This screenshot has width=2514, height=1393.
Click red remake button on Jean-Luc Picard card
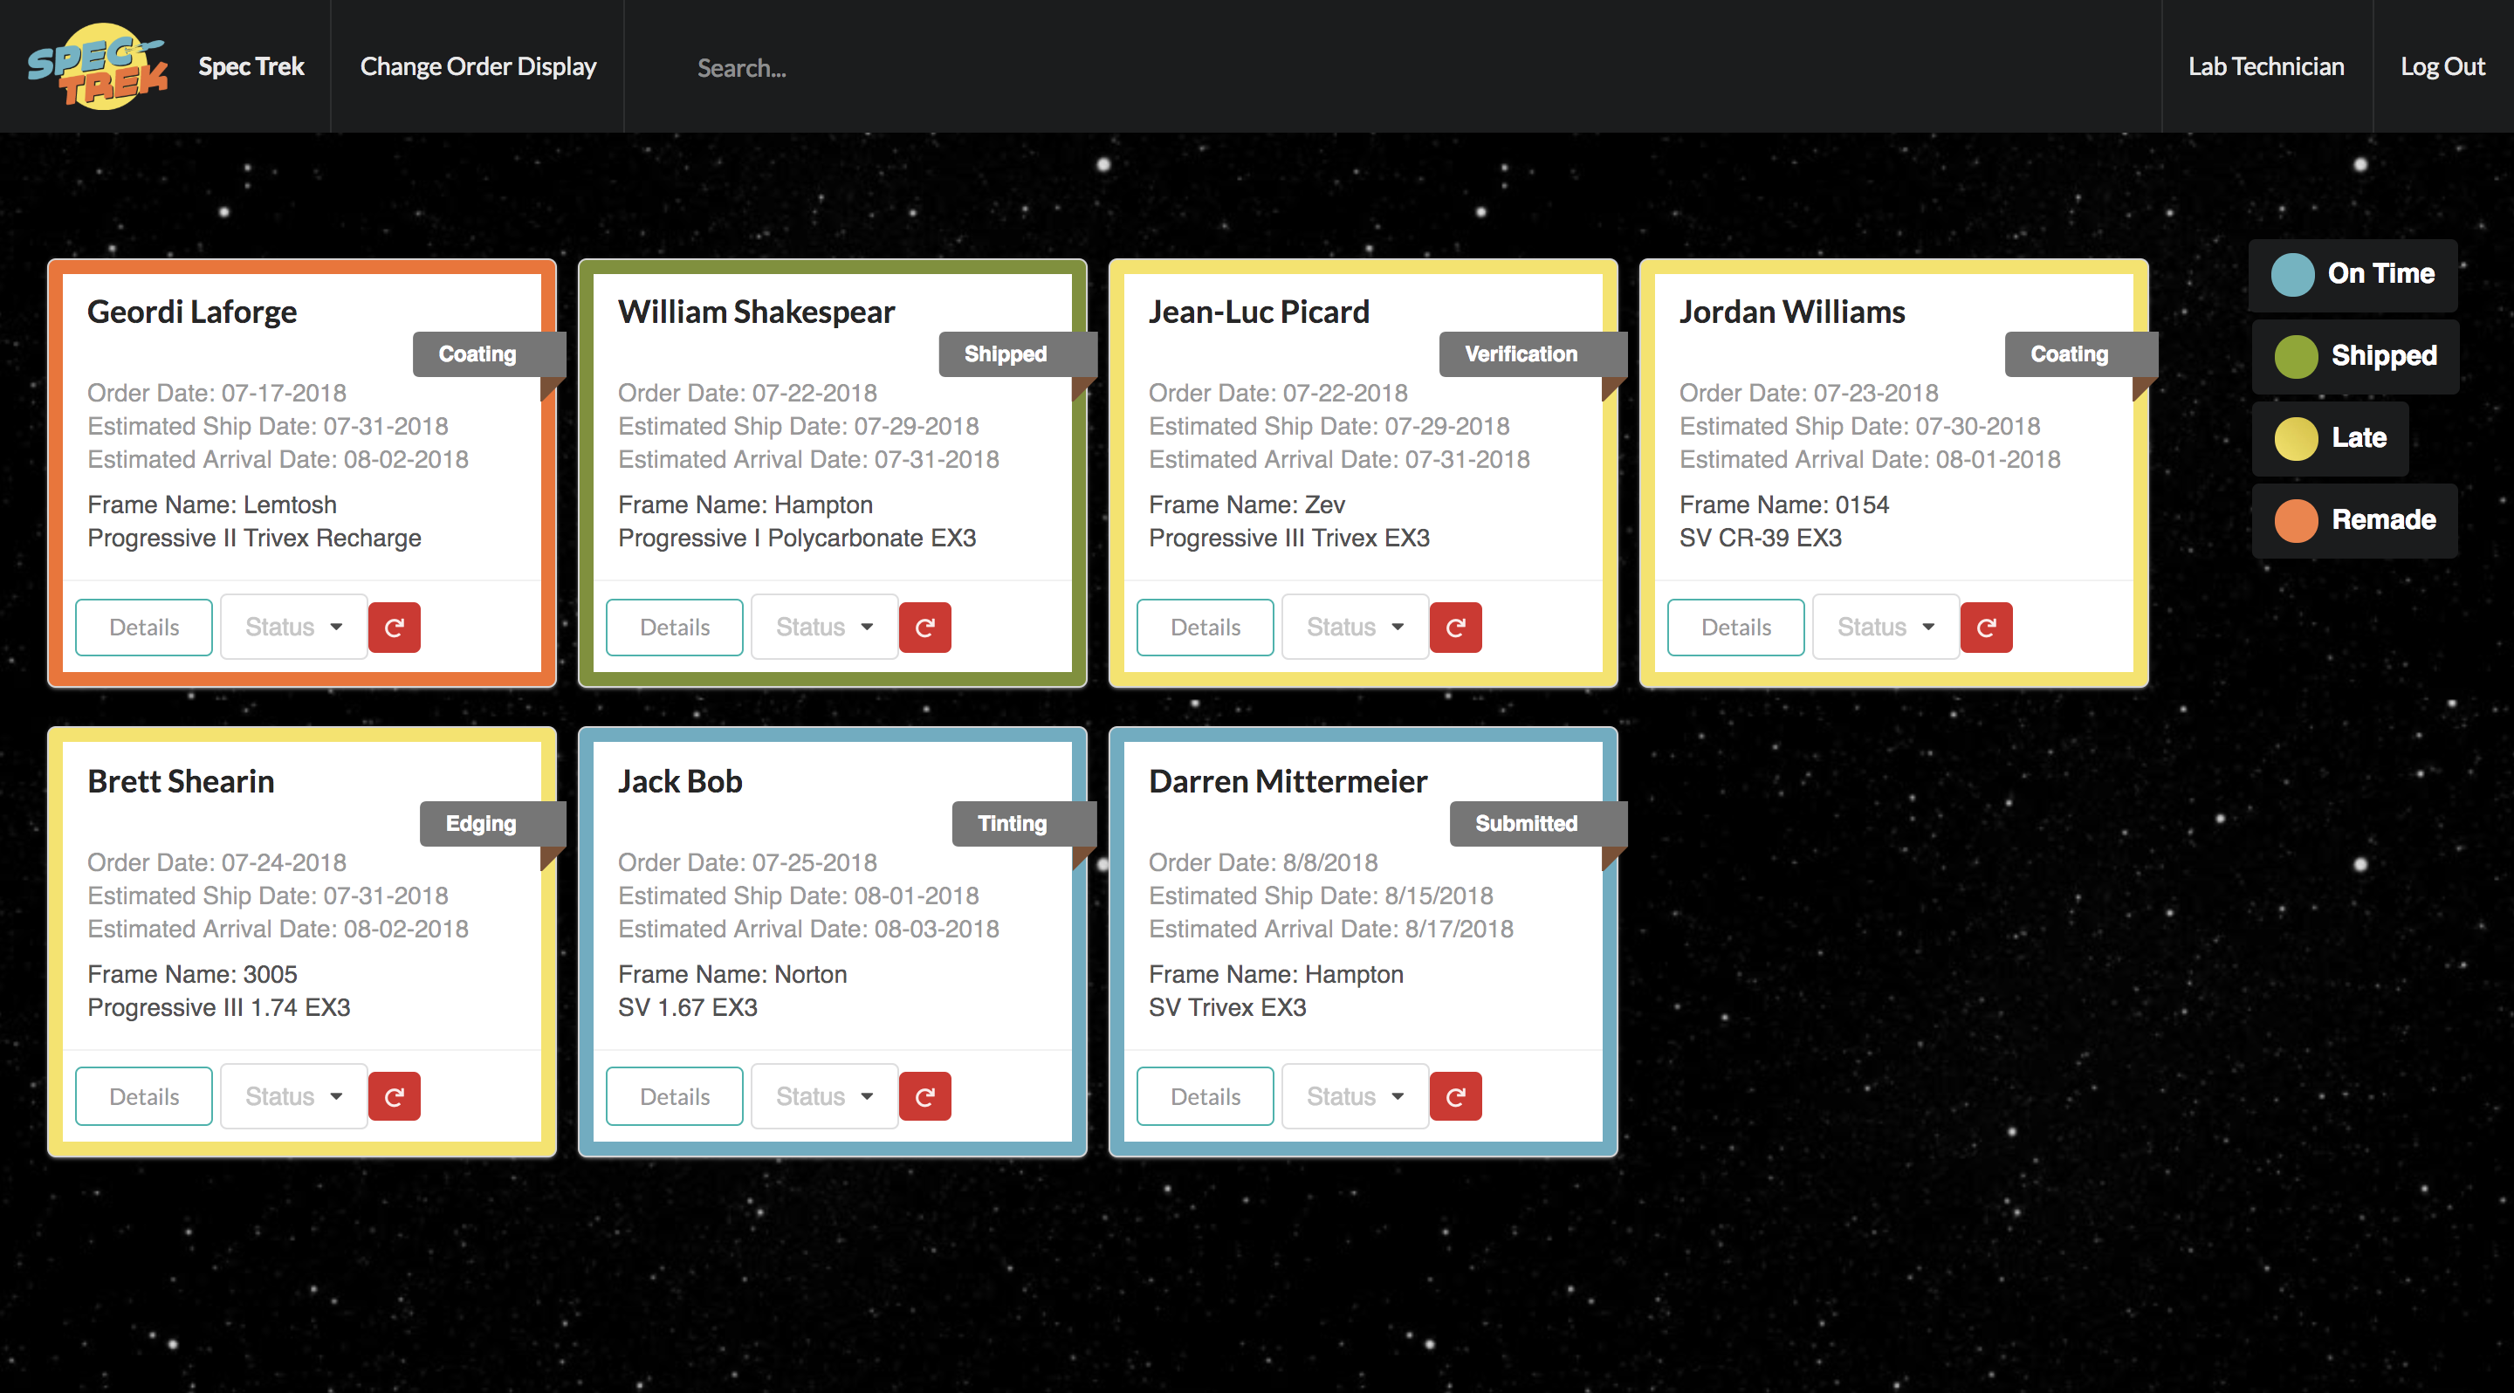1455,628
